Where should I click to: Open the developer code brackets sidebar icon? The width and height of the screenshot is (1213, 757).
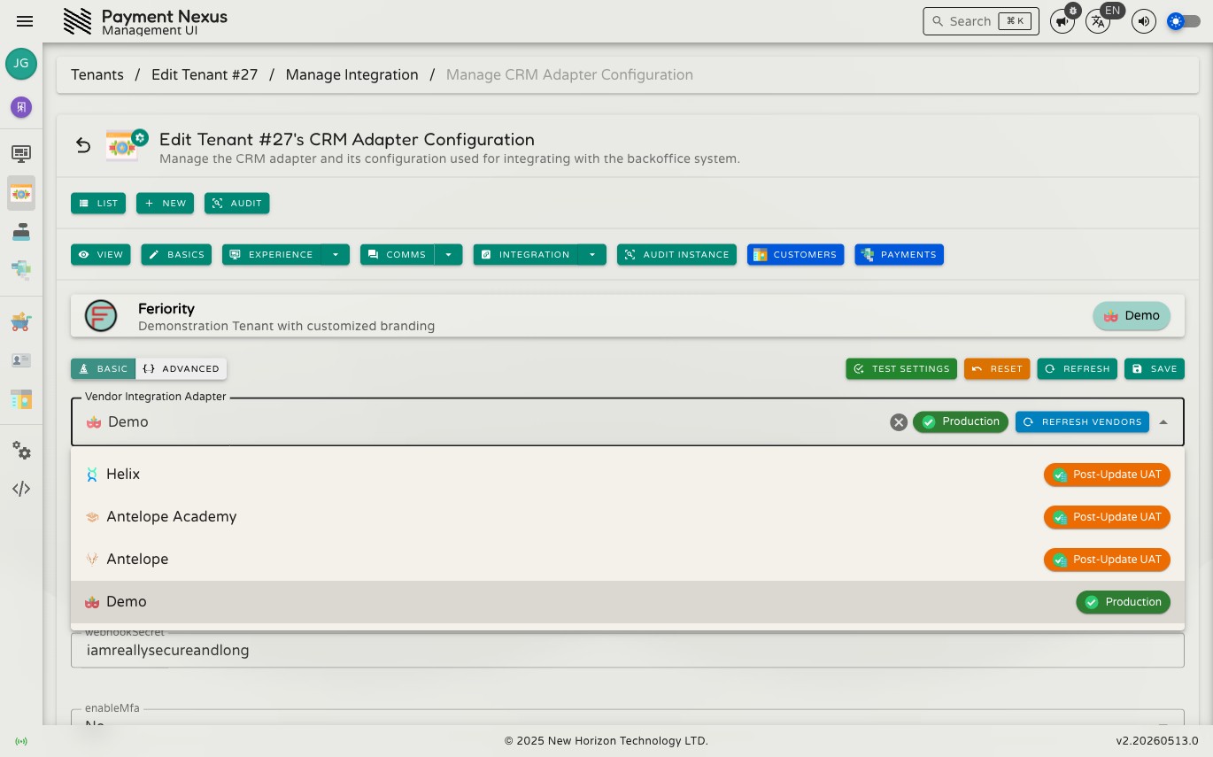coord(21,489)
